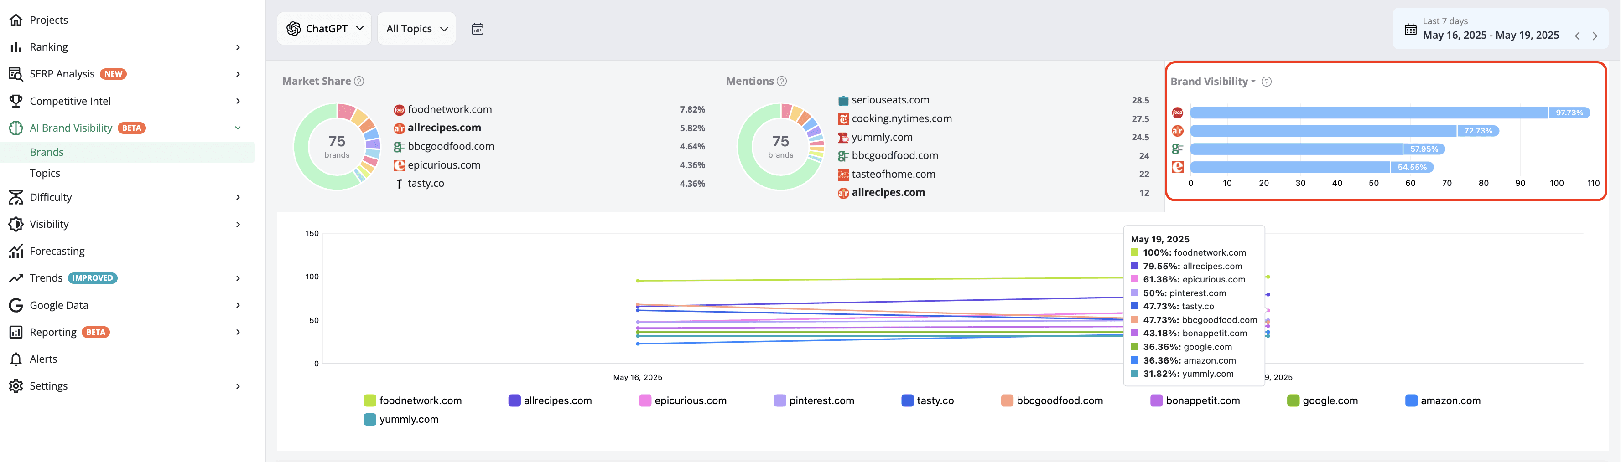Expand the Competitive Intel chevron
1621x462 pixels.
tap(238, 101)
